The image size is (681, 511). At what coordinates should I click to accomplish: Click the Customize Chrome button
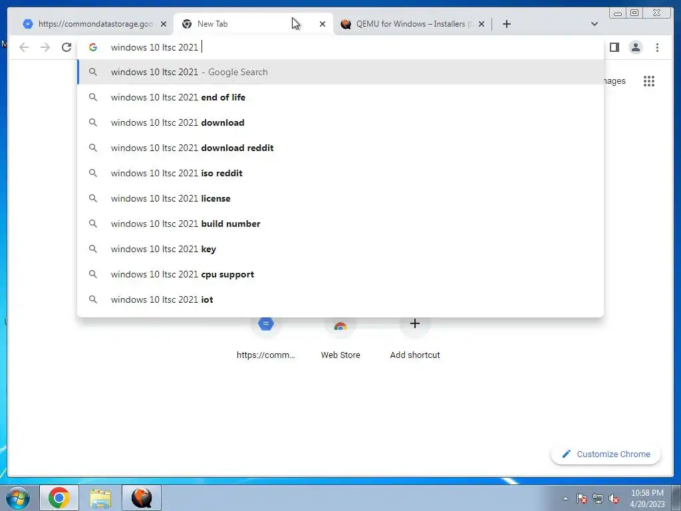tap(606, 454)
